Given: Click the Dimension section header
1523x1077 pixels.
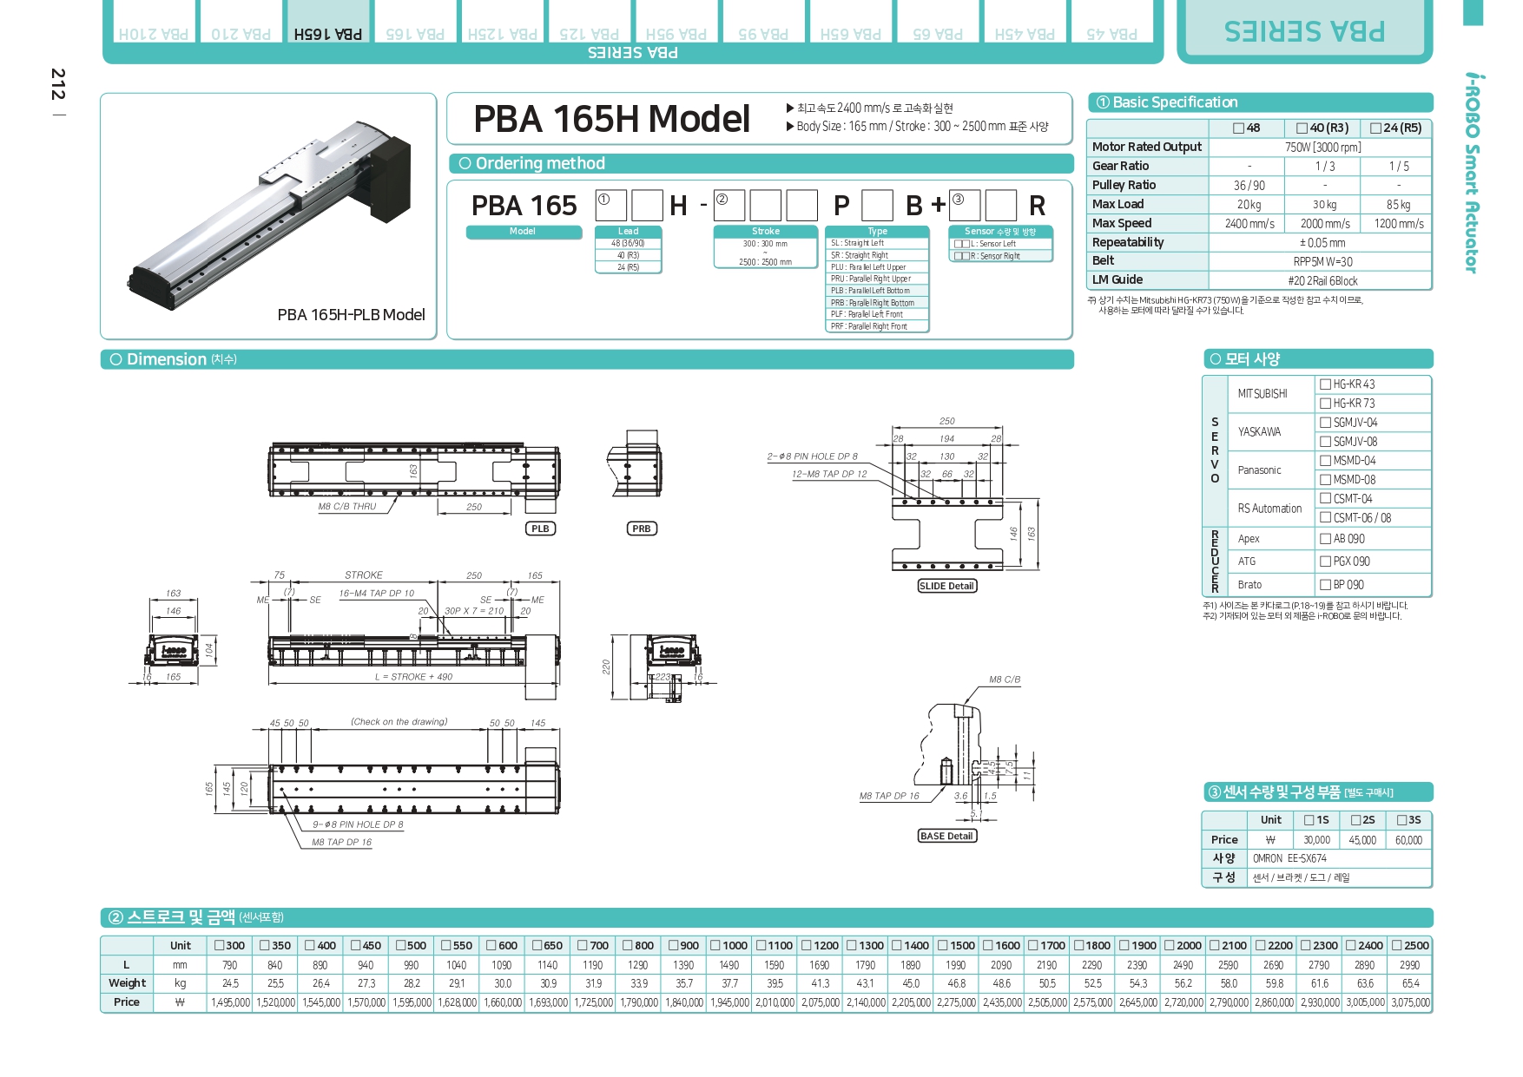Looking at the screenshot, I should coord(587,359).
